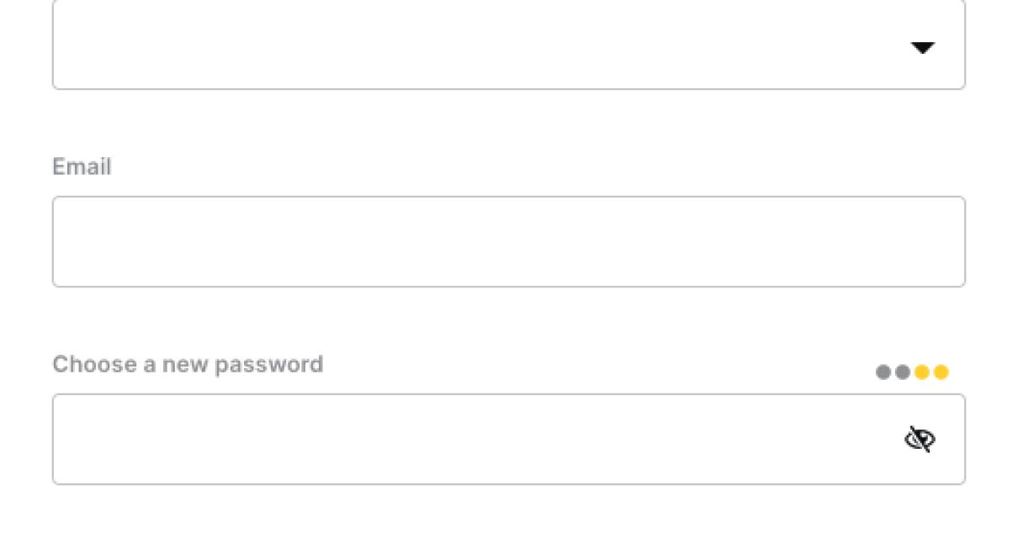This screenshot has height=538, width=1018.
Task: Click the password strength indicator
Action: (x=912, y=372)
